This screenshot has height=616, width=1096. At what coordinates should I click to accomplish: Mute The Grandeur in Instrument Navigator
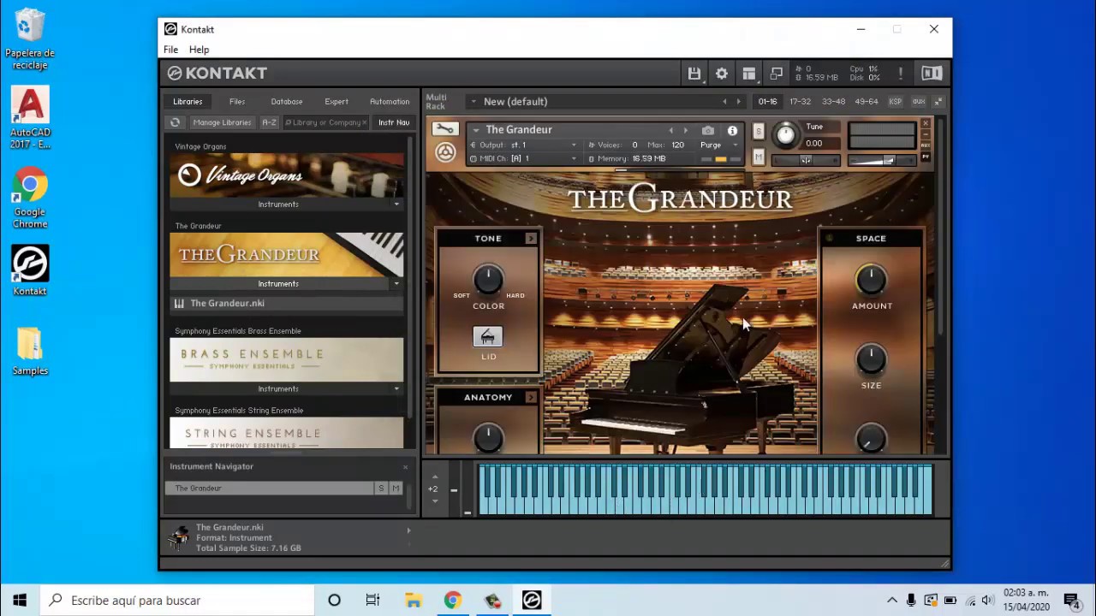click(x=396, y=488)
